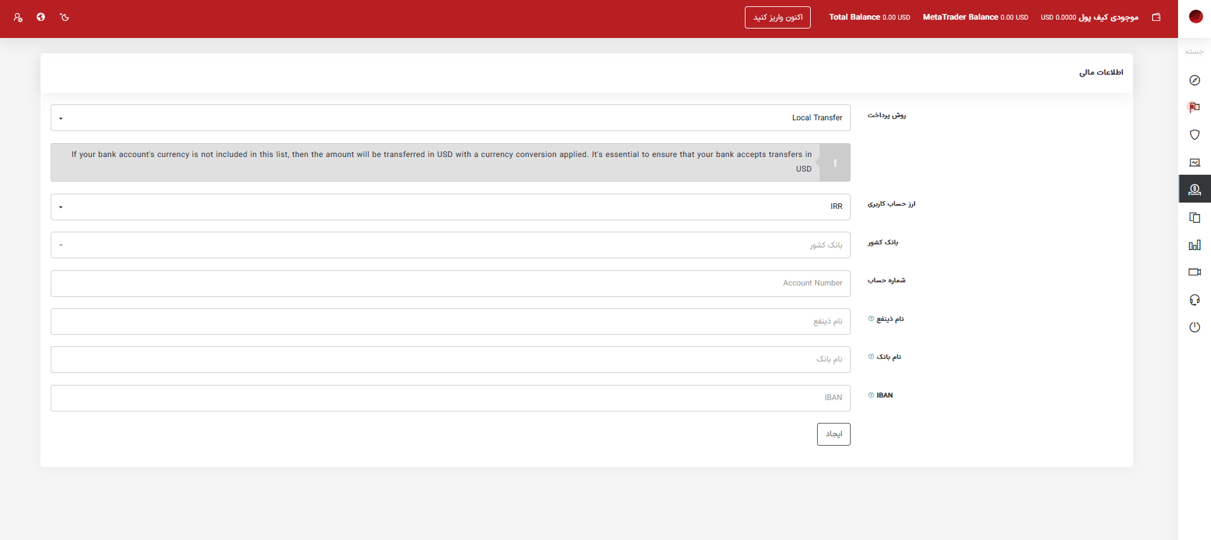The width and height of the screenshot is (1211, 540).
Task: Click the compass icon in sidebar
Action: [x=1195, y=80]
